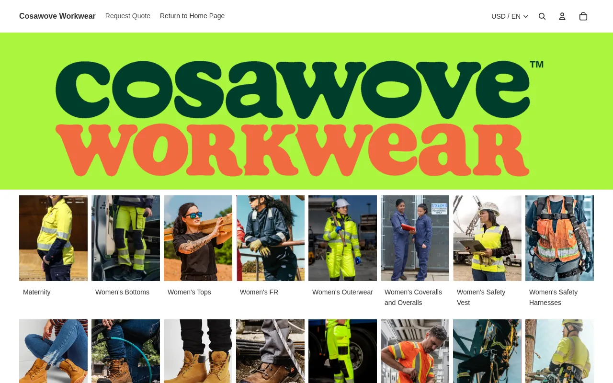Open the search magnifier icon
This screenshot has height=383, width=613.
pyautogui.click(x=542, y=16)
